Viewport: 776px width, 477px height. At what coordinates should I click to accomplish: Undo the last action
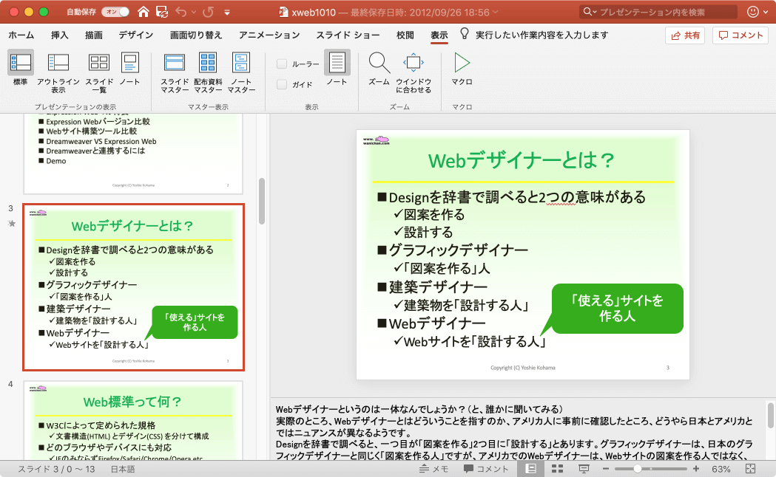coord(181,12)
